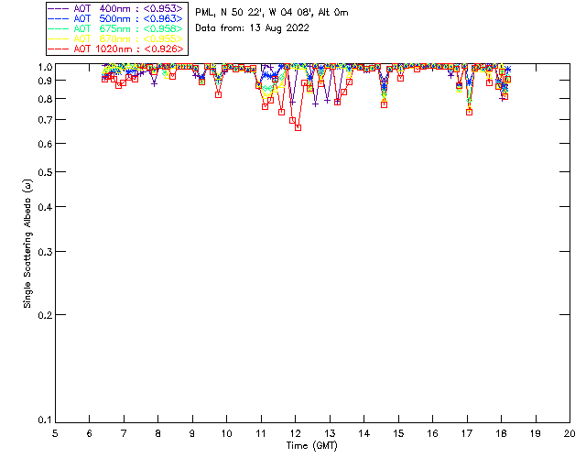Click the blue dashed line sample for 500nm

point(59,18)
